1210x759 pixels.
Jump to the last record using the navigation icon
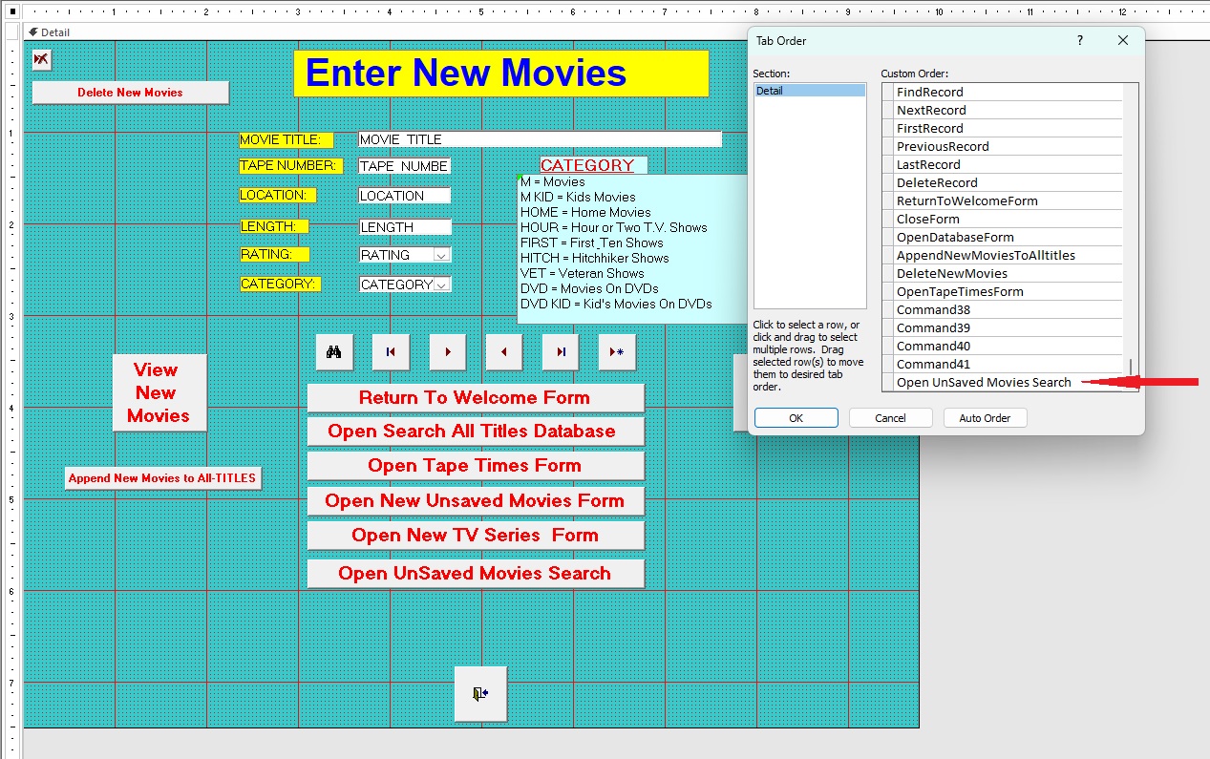(x=561, y=351)
